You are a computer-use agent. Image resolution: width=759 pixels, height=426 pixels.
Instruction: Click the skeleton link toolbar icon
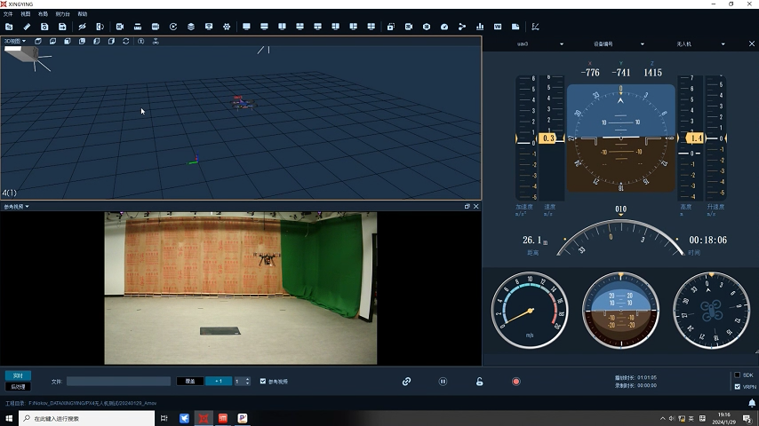point(462,27)
